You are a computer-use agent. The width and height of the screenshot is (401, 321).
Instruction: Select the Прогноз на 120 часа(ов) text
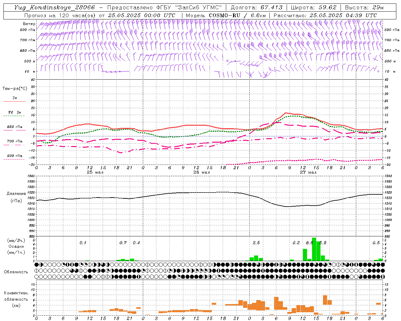point(60,15)
